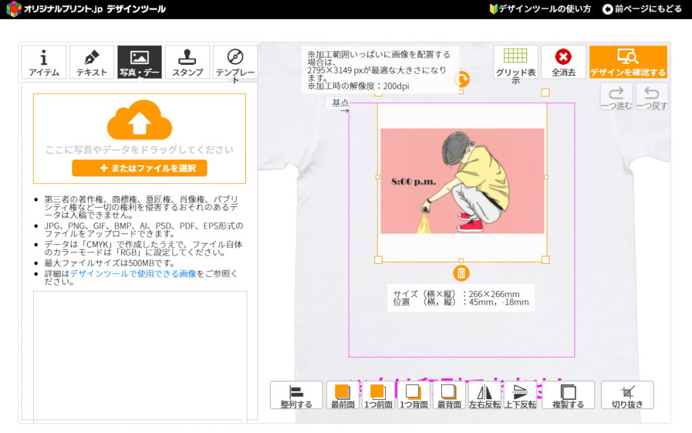692x433 pixels.
Task: Select the pink illustration on the canvas
Action: pos(462,181)
